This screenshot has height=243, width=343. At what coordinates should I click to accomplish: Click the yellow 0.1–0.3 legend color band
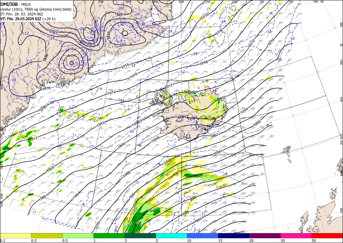tap(15, 235)
